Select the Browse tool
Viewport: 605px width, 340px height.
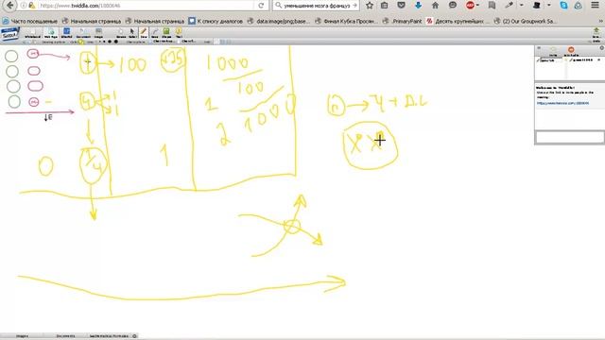(121, 33)
